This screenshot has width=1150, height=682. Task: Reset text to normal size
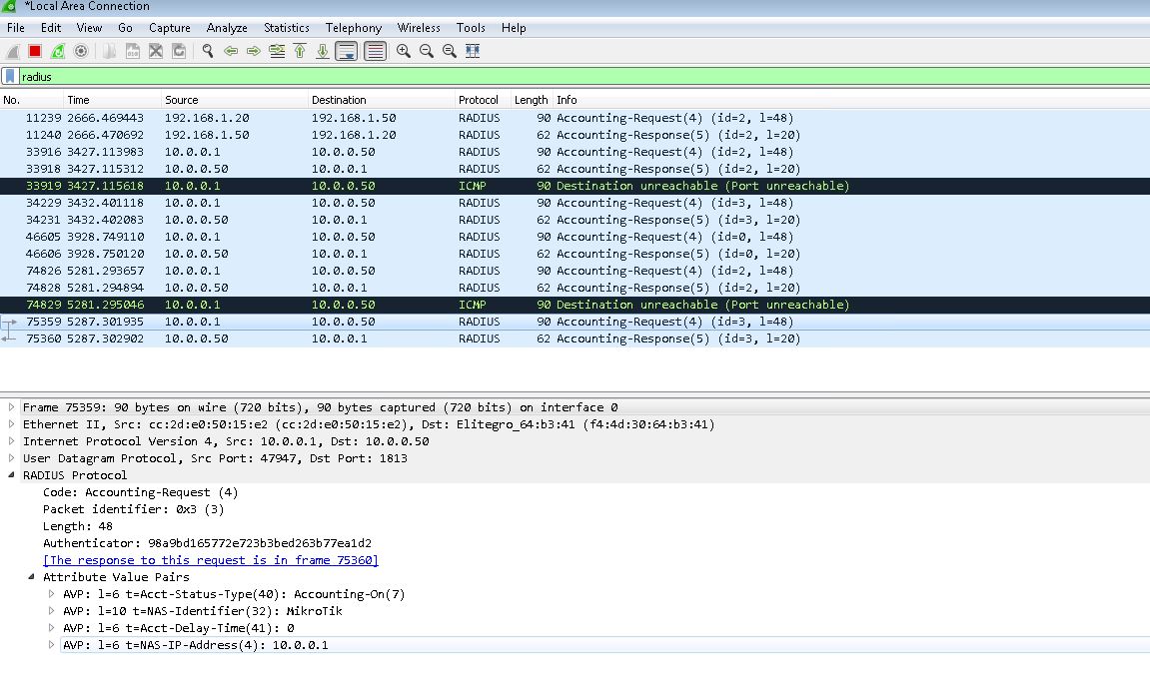pyautogui.click(x=449, y=51)
